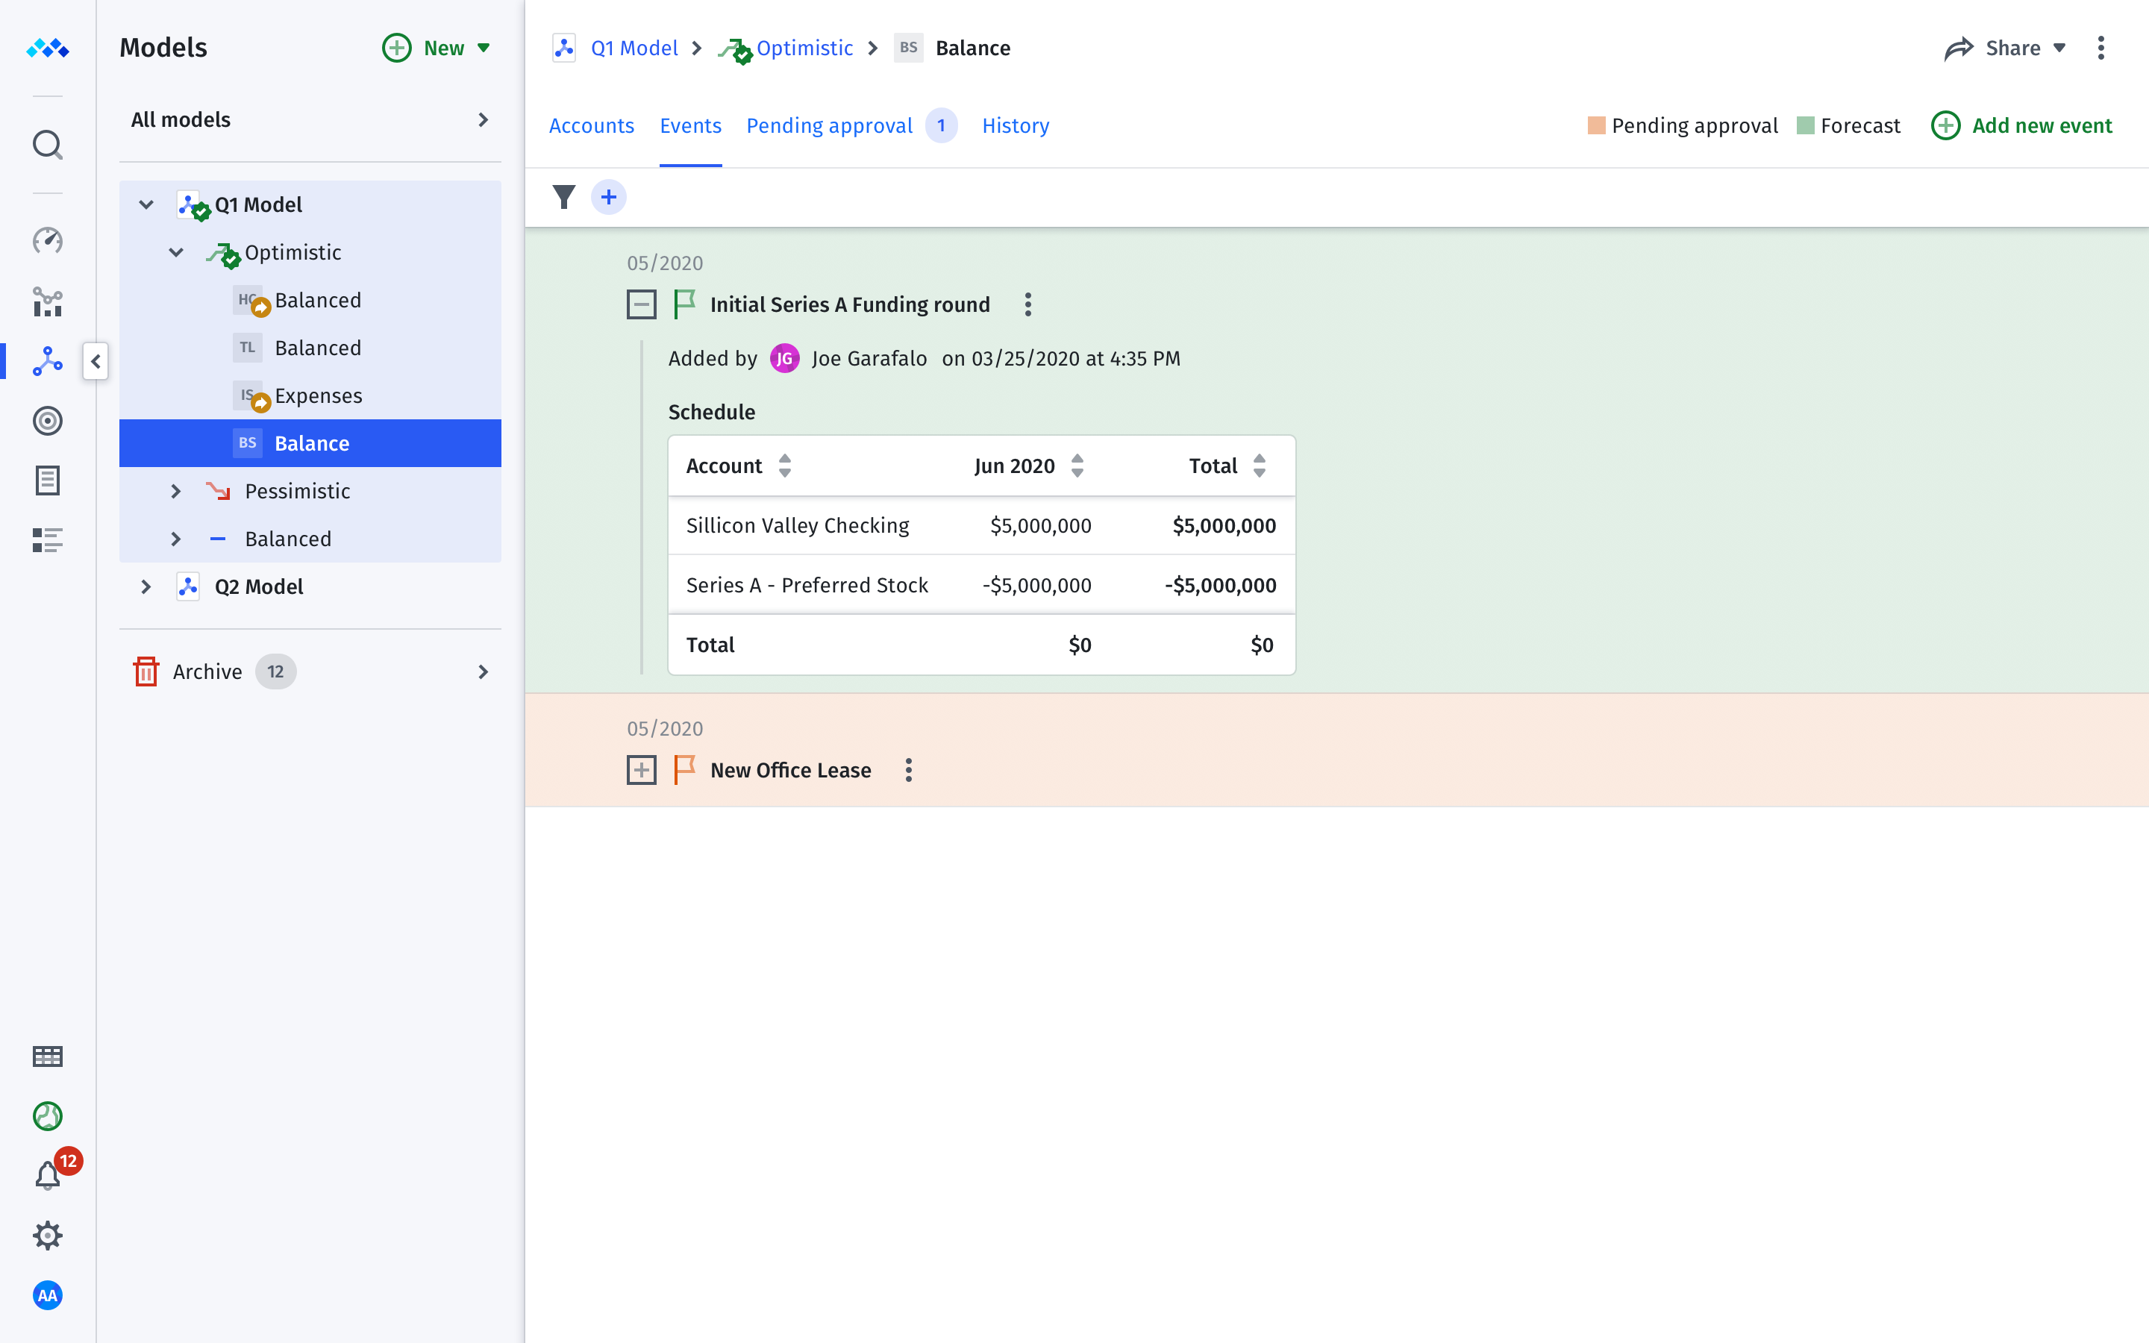Collapse the Initial Series A Funding round event

tap(641, 304)
